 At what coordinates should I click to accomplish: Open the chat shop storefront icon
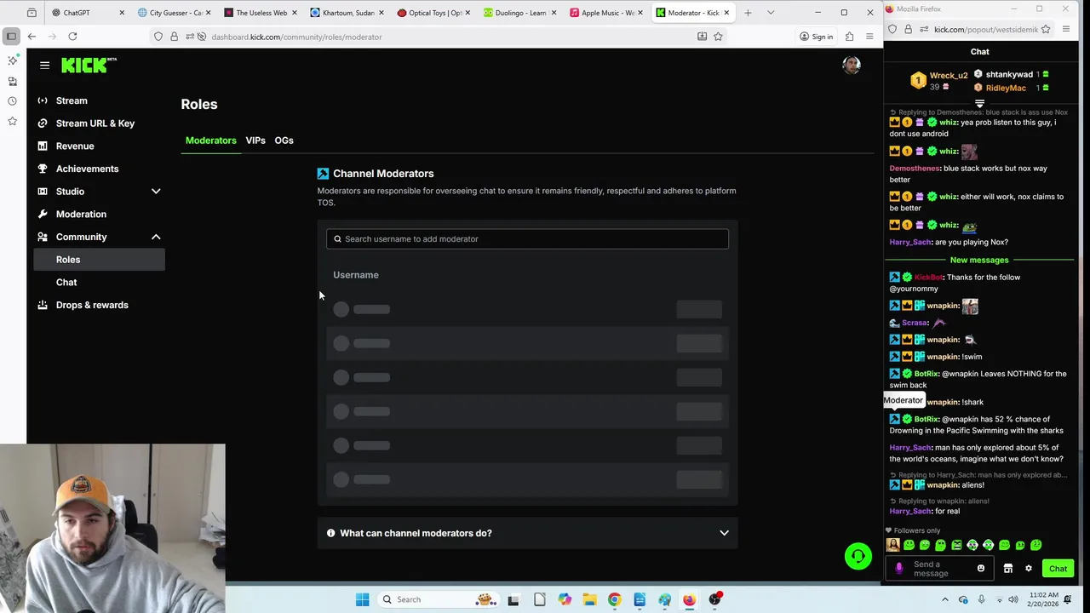(1007, 569)
